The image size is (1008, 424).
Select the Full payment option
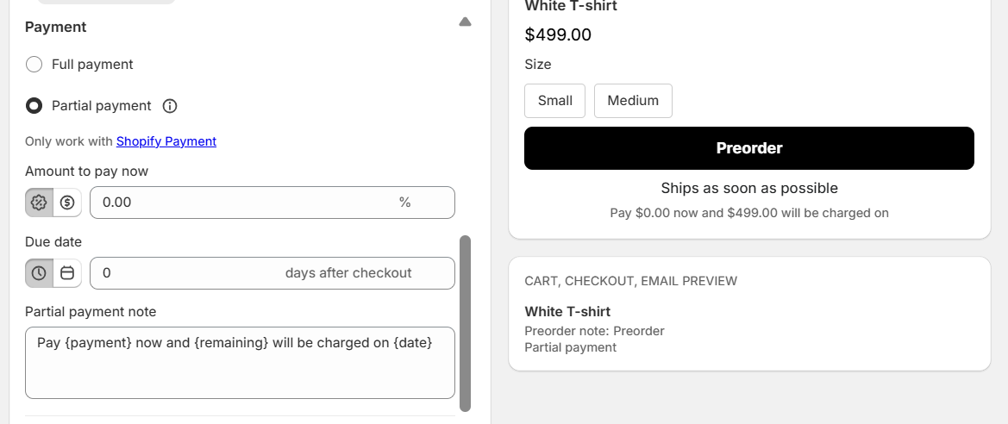point(34,65)
